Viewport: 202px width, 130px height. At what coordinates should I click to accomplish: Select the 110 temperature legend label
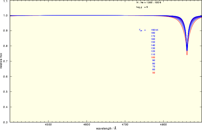pos(153,54)
